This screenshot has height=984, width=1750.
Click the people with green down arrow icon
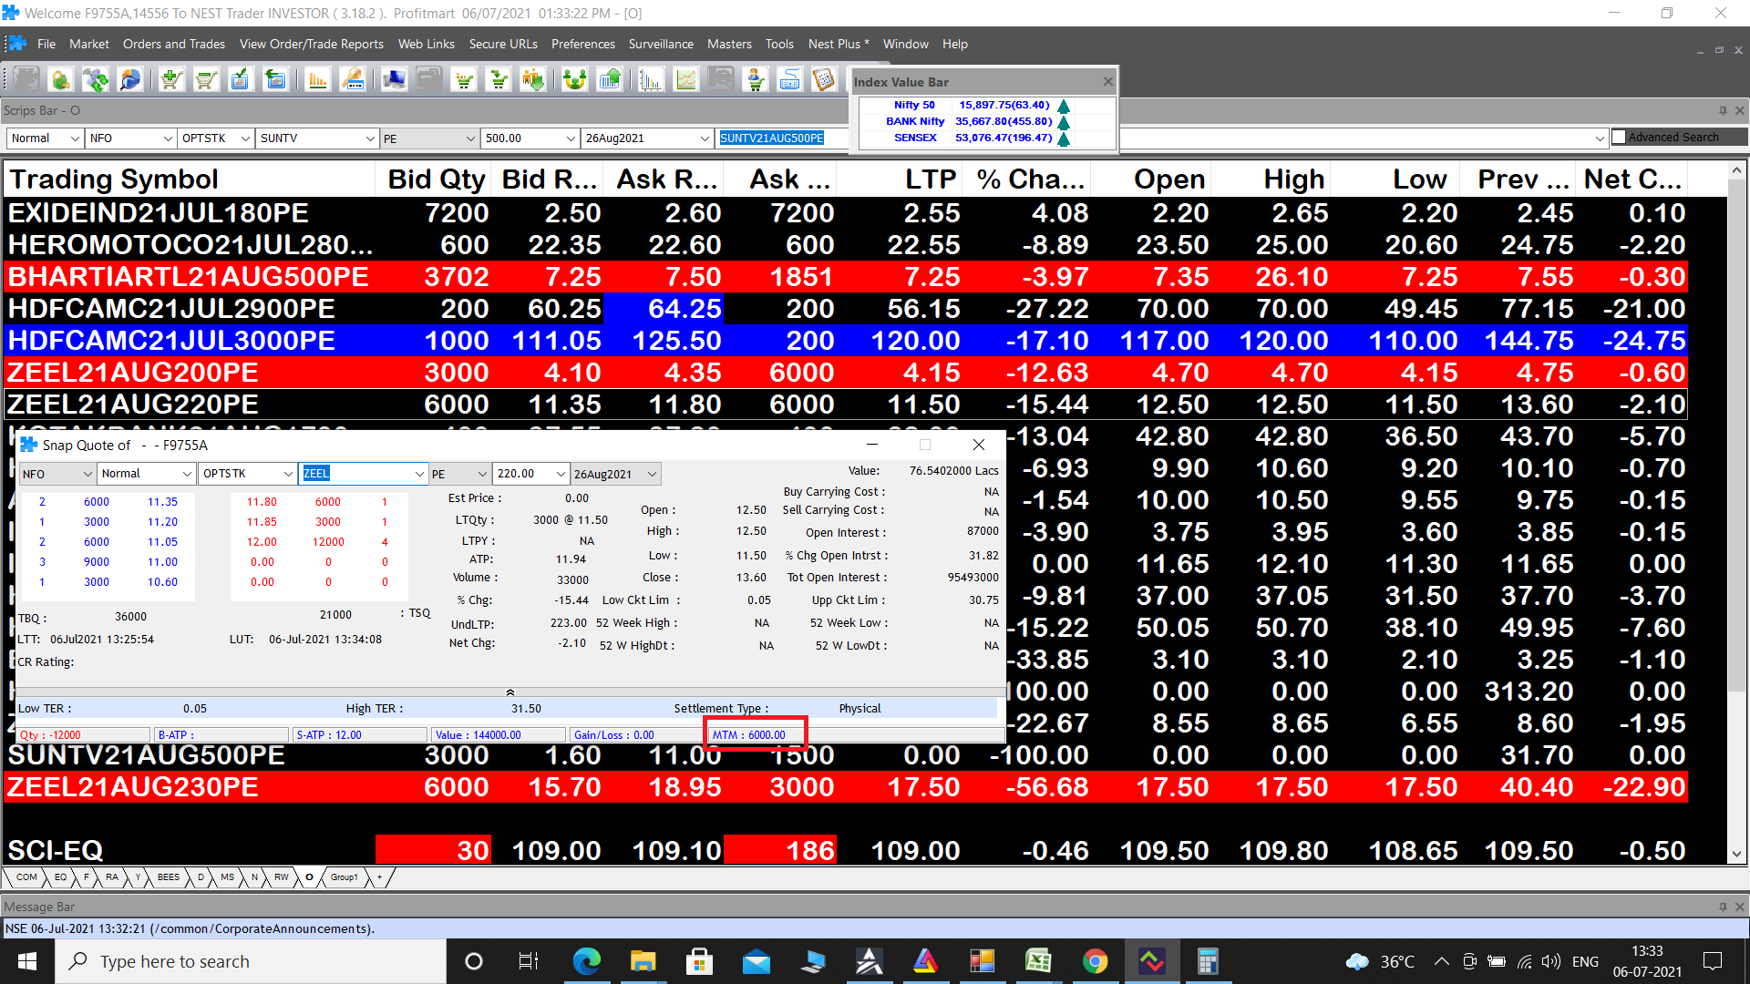tap(533, 80)
